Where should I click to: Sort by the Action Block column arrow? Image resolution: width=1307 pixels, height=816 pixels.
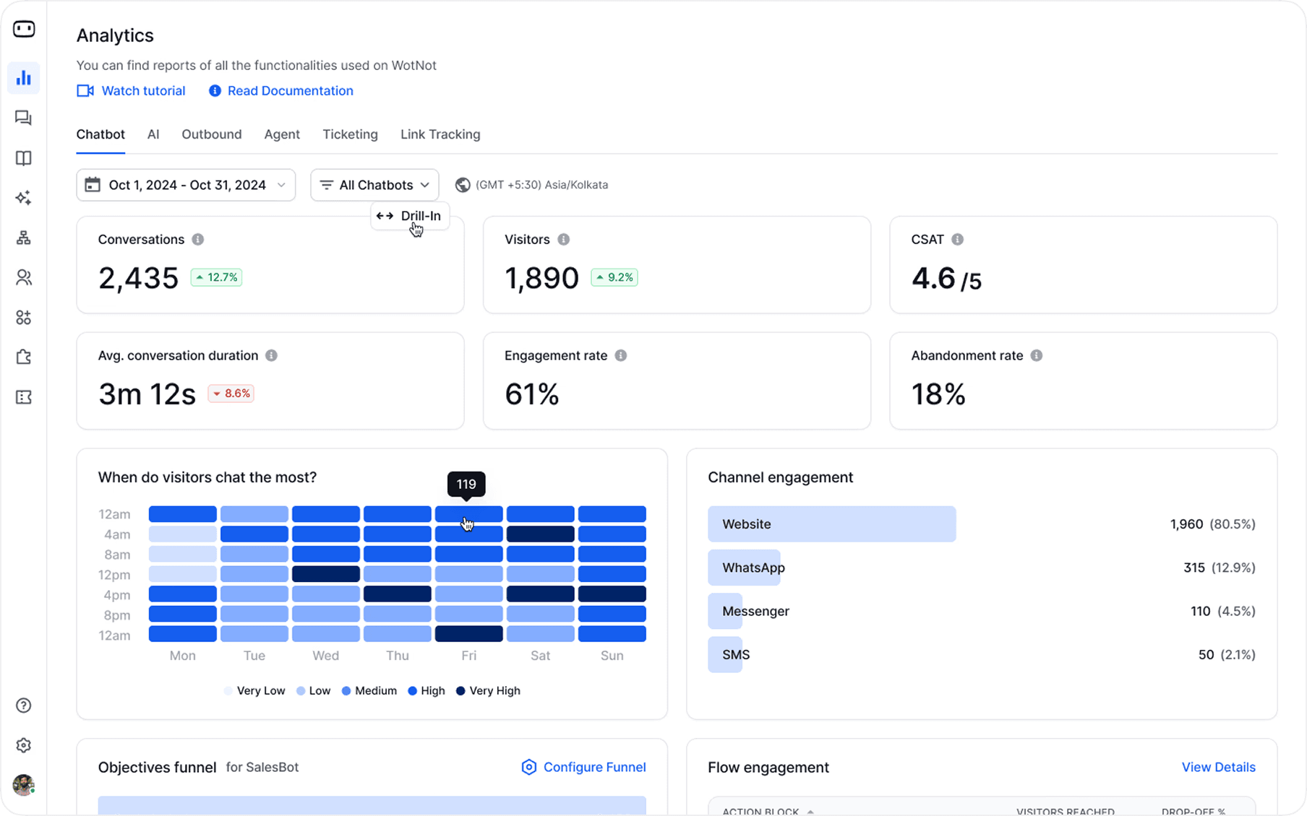(x=810, y=812)
